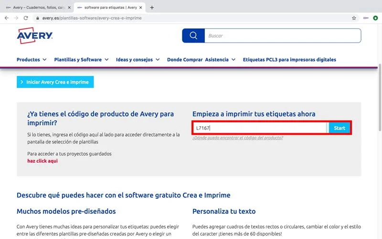The width and height of the screenshot is (382, 239).
Task: Bookmark this page with the star icon
Action: 354,18
